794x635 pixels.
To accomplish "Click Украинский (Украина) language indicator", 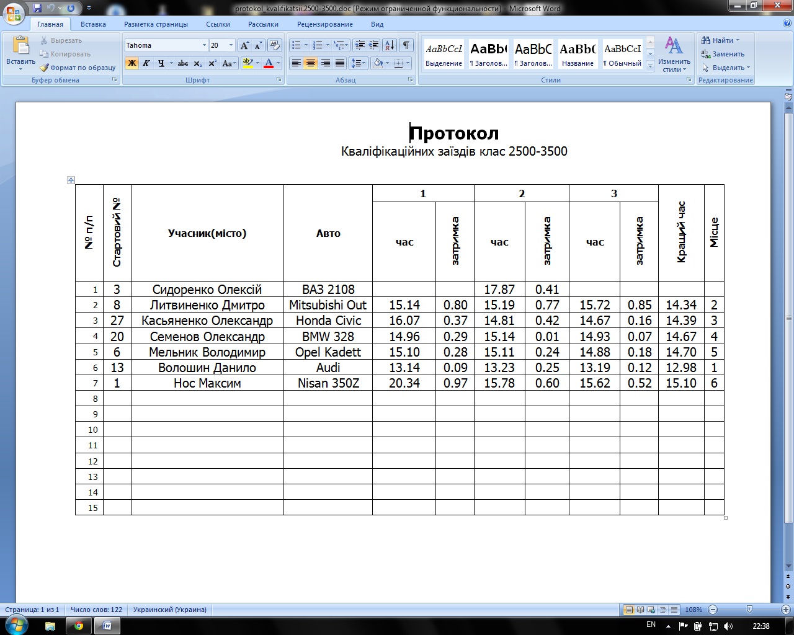I will point(170,610).
